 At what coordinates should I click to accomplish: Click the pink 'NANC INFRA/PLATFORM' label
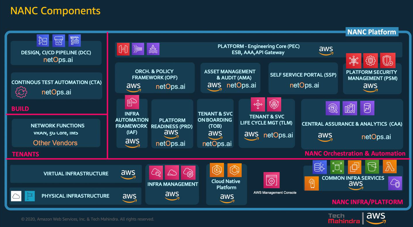(x=367, y=202)
